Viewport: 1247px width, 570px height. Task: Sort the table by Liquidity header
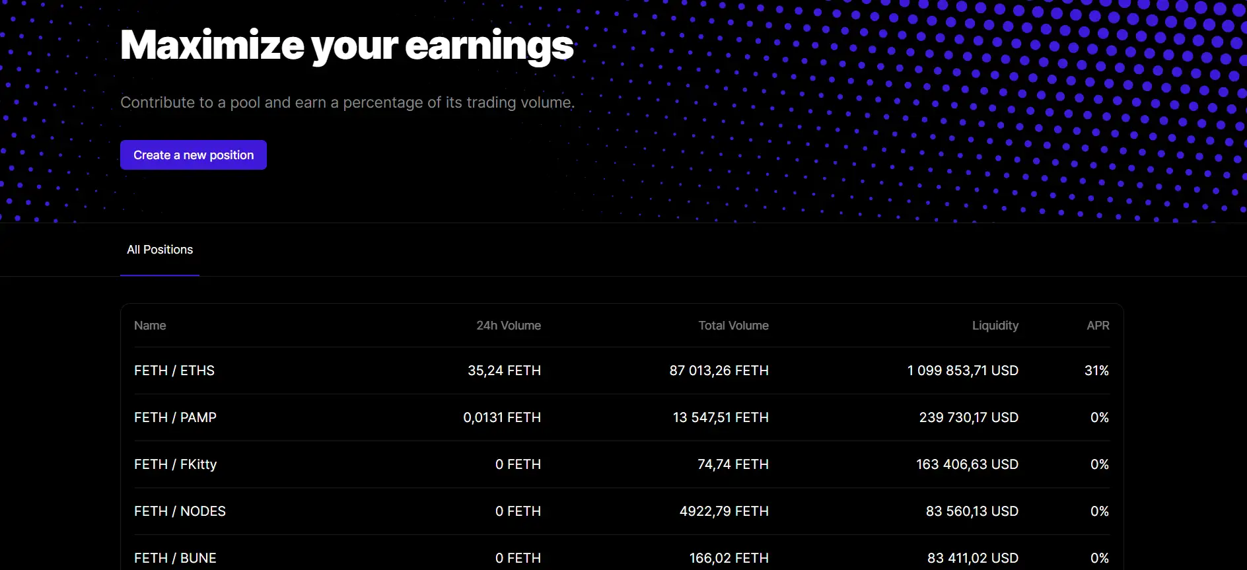coord(995,326)
